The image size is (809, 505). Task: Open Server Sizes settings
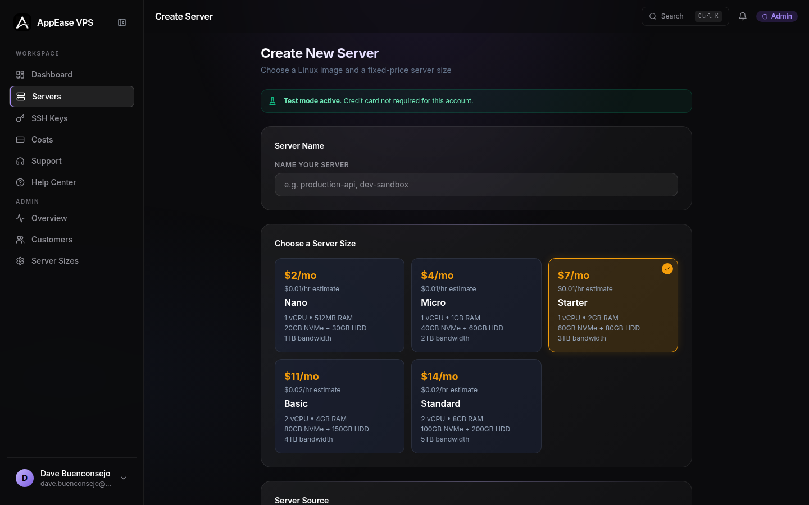[x=72, y=261]
